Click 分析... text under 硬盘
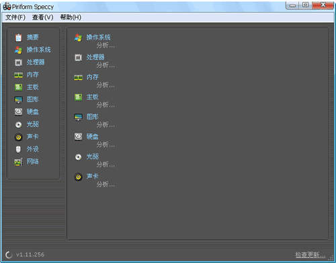Screen dimensions: 336x263 pos(106,145)
